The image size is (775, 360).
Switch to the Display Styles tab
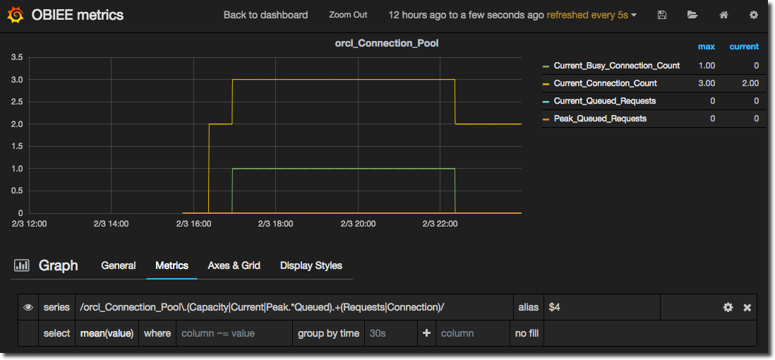click(x=311, y=265)
